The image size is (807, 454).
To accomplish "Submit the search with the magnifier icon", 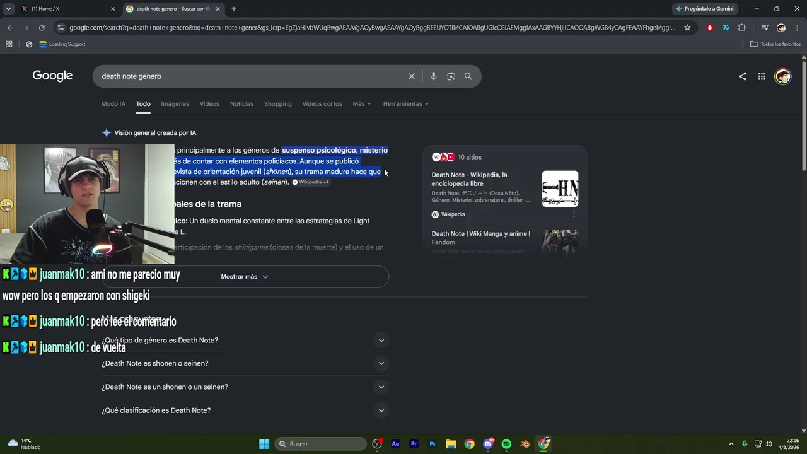I will coord(468,76).
